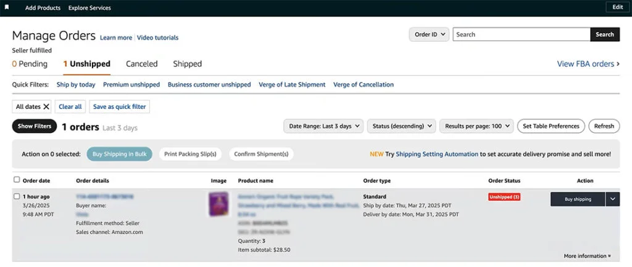Open the Status (descending) sort dropdown
632x267 pixels.
[x=401, y=126]
